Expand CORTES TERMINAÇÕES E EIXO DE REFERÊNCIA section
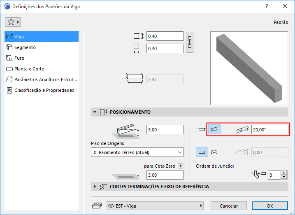 click(x=95, y=187)
